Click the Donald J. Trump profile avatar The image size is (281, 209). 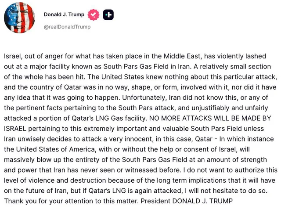point(19,20)
